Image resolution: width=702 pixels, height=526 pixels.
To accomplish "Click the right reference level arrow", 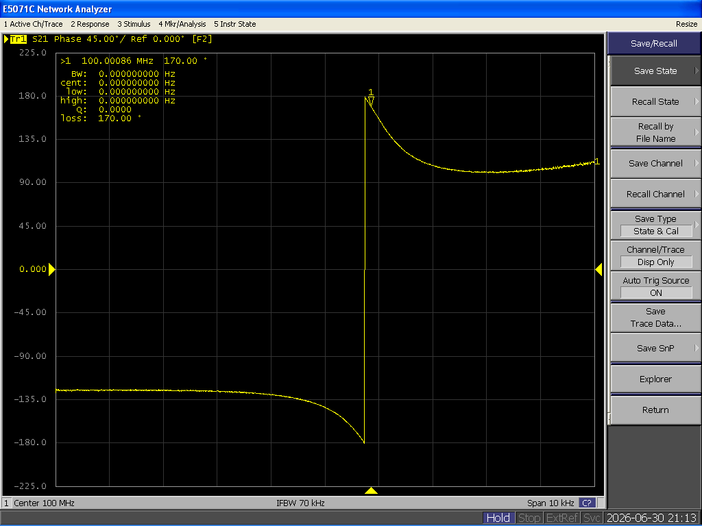I will pyautogui.click(x=598, y=269).
